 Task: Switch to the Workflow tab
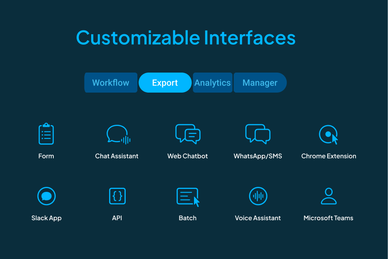tap(111, 83)
